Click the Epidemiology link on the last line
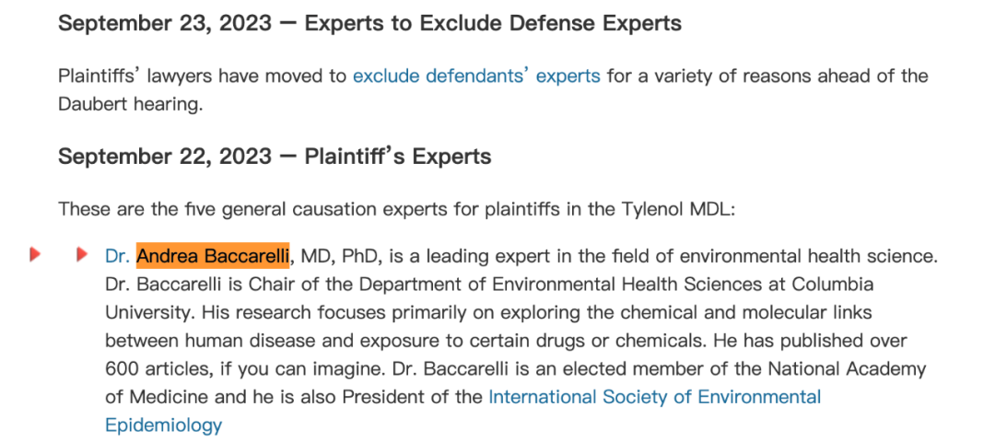The image size is (995, 442). click(164, 425)
